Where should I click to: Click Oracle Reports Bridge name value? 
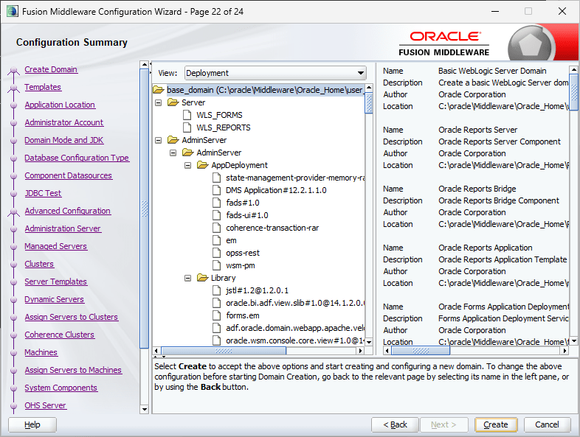click(477, 189)
